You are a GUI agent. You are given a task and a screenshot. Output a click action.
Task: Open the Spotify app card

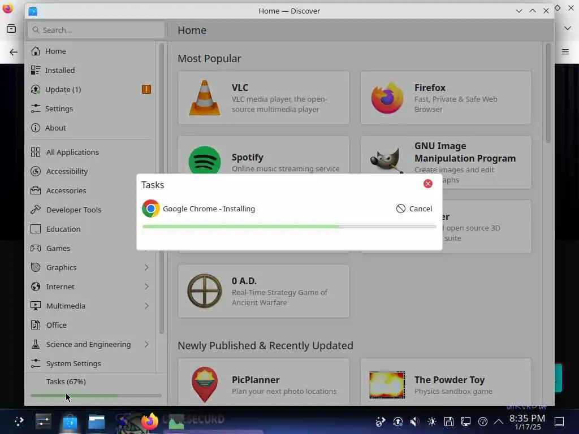263,155
